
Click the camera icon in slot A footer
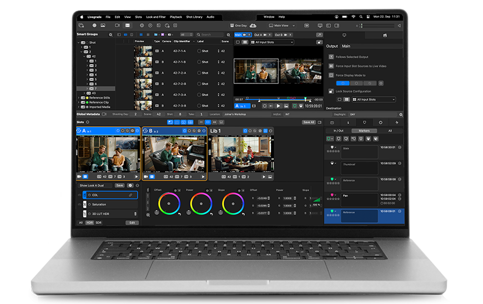coord(79,177)
